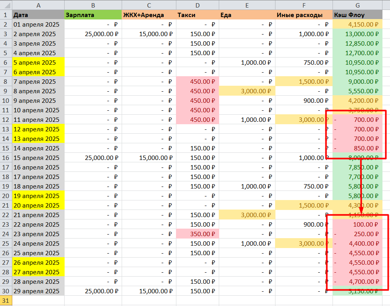
Task: Click taxi 450.00 ₽ on 11 апреля
Action: [197, 120]
